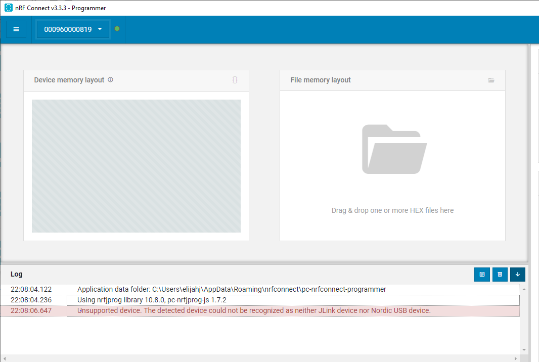
Task: Clear the log with trash icon
Action: 500,275
